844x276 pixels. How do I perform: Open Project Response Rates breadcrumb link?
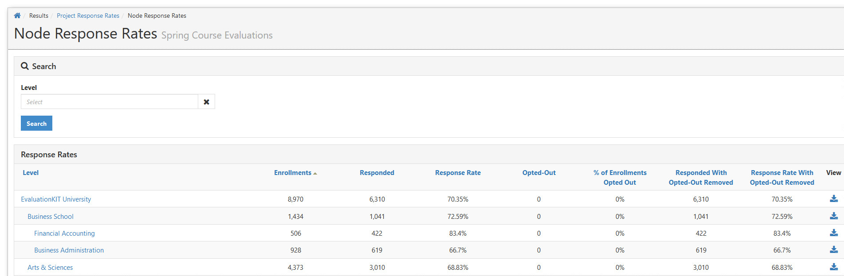[x=88, y=16]
